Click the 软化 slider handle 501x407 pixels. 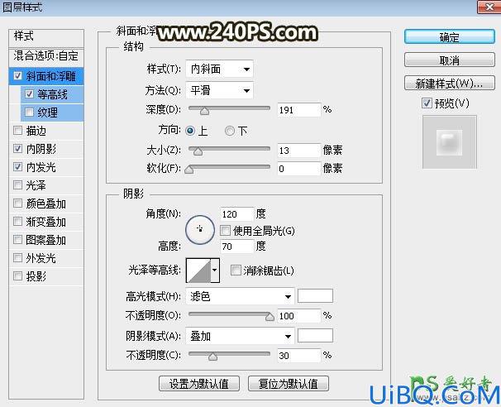(x=189, y=169)
